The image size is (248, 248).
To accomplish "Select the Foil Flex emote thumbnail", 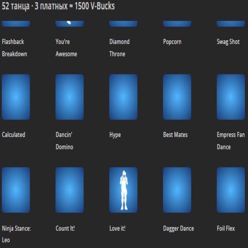I will click(x=231, y=190).
